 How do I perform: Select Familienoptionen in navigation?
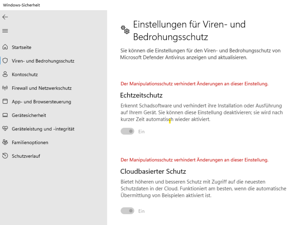(30, 142)
